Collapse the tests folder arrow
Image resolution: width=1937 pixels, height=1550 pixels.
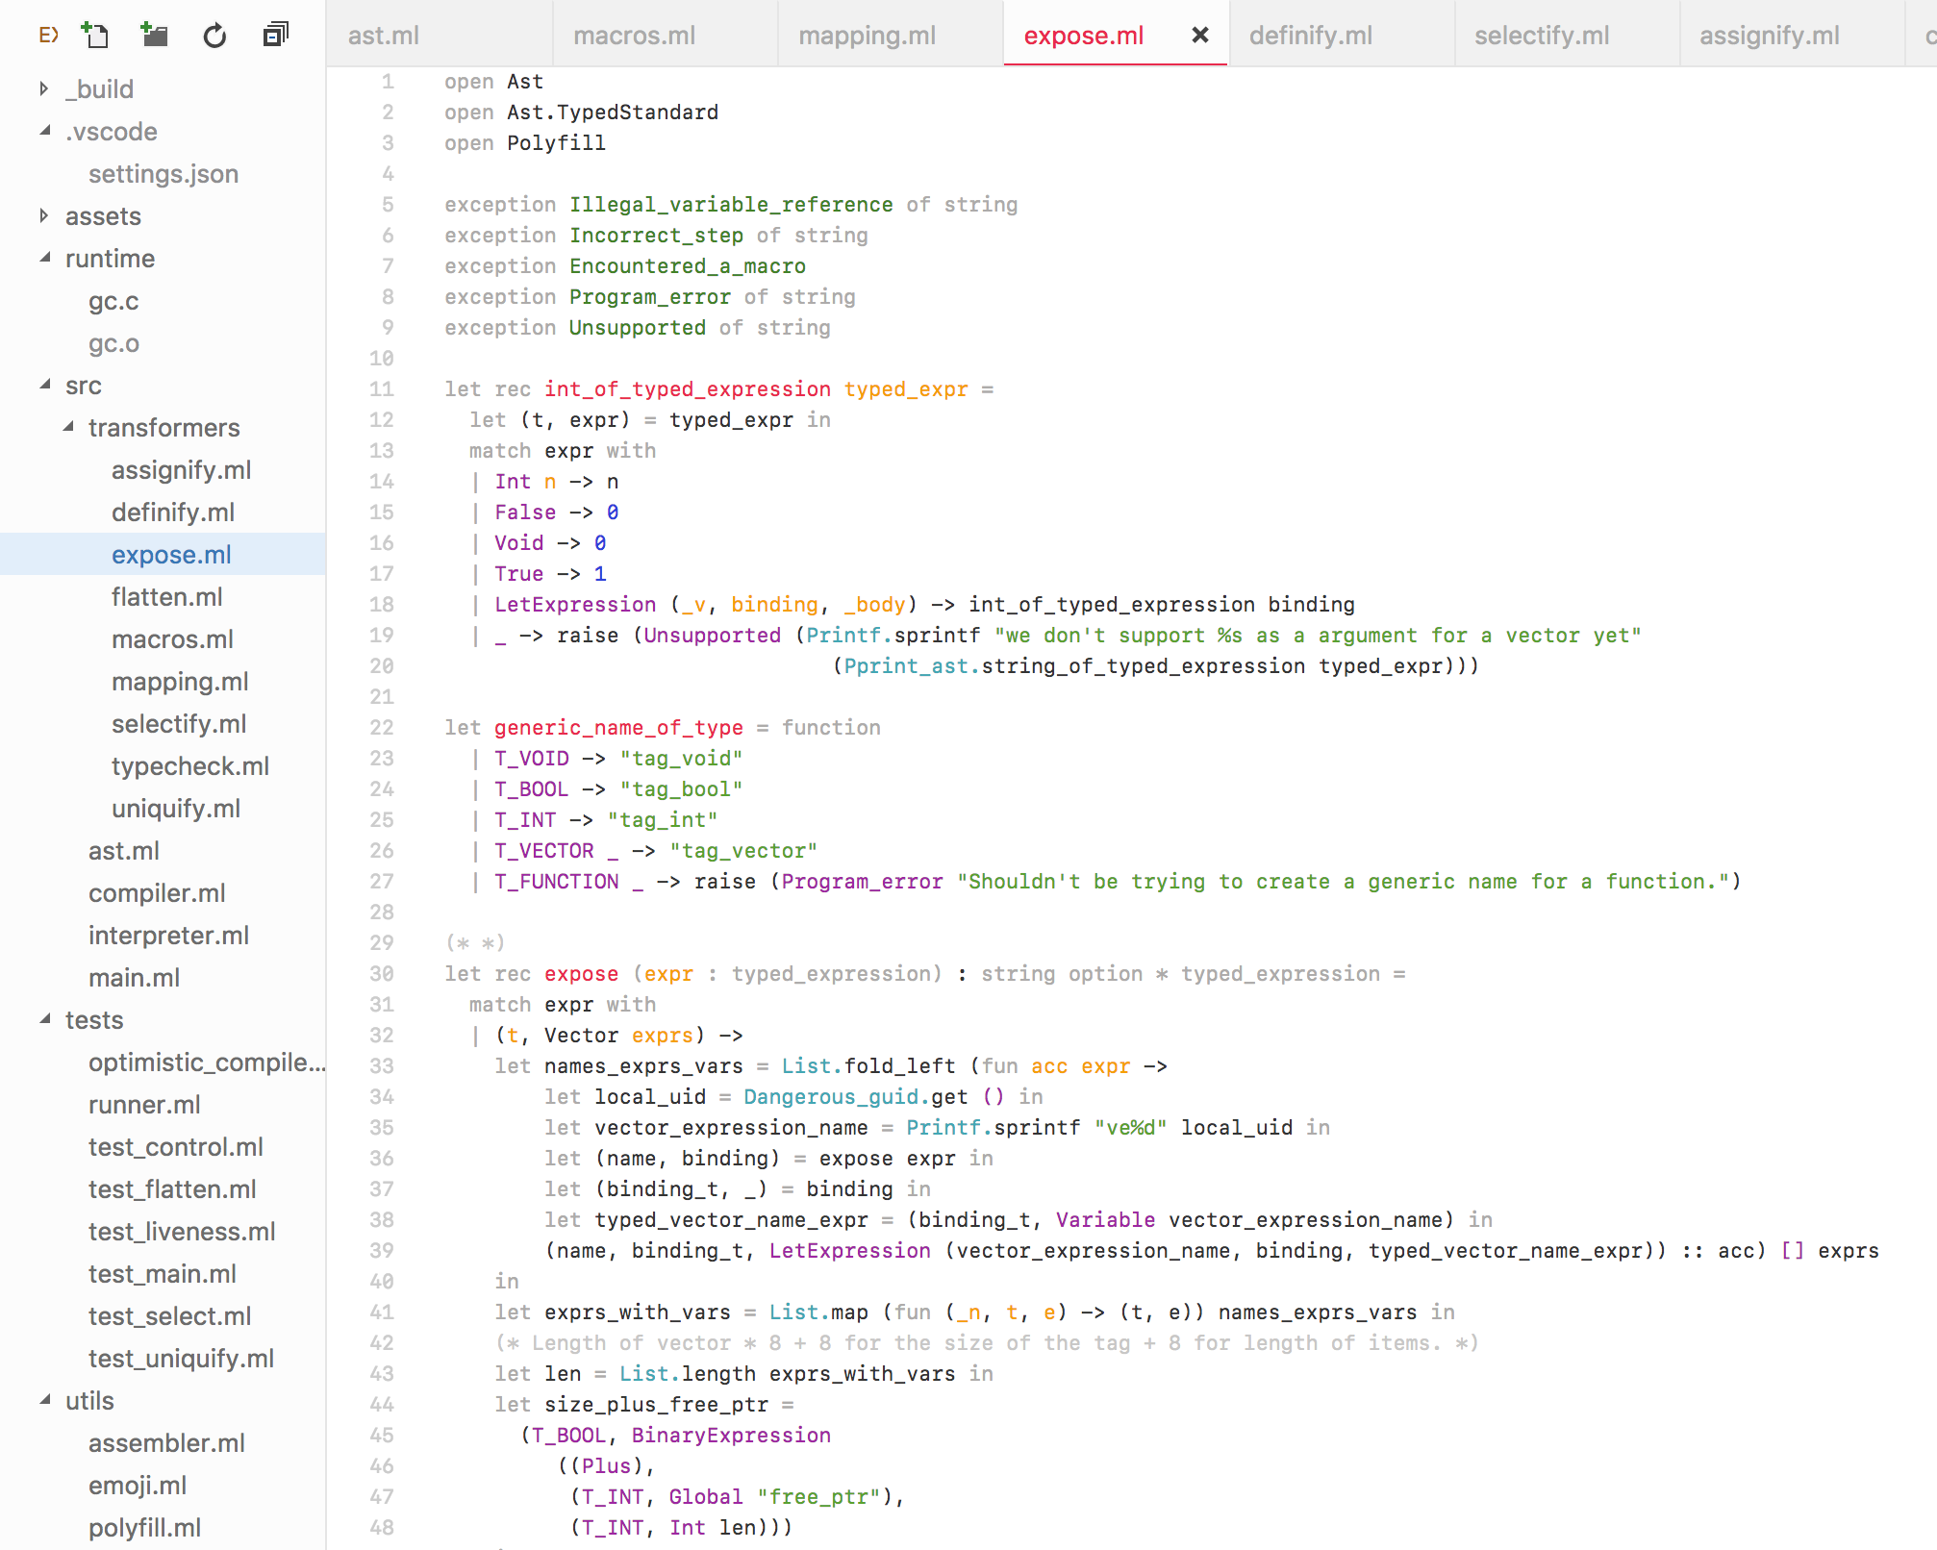(44, 1020)
